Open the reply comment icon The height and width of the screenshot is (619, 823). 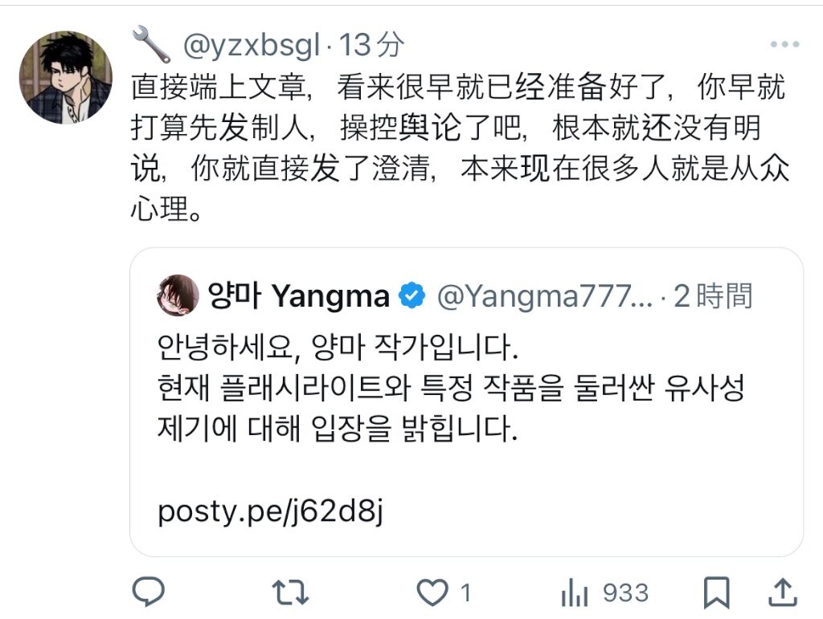tap(149, 592)
